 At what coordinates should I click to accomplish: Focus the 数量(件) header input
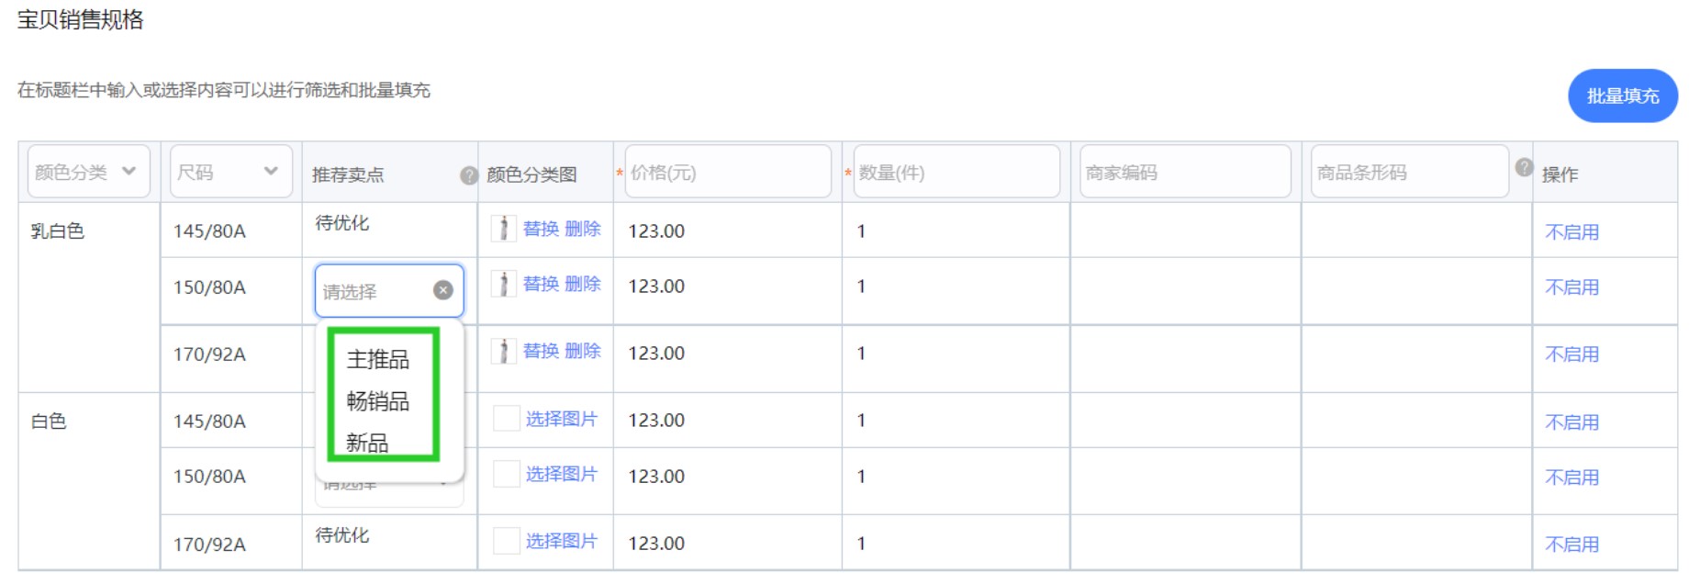(956, 172)
